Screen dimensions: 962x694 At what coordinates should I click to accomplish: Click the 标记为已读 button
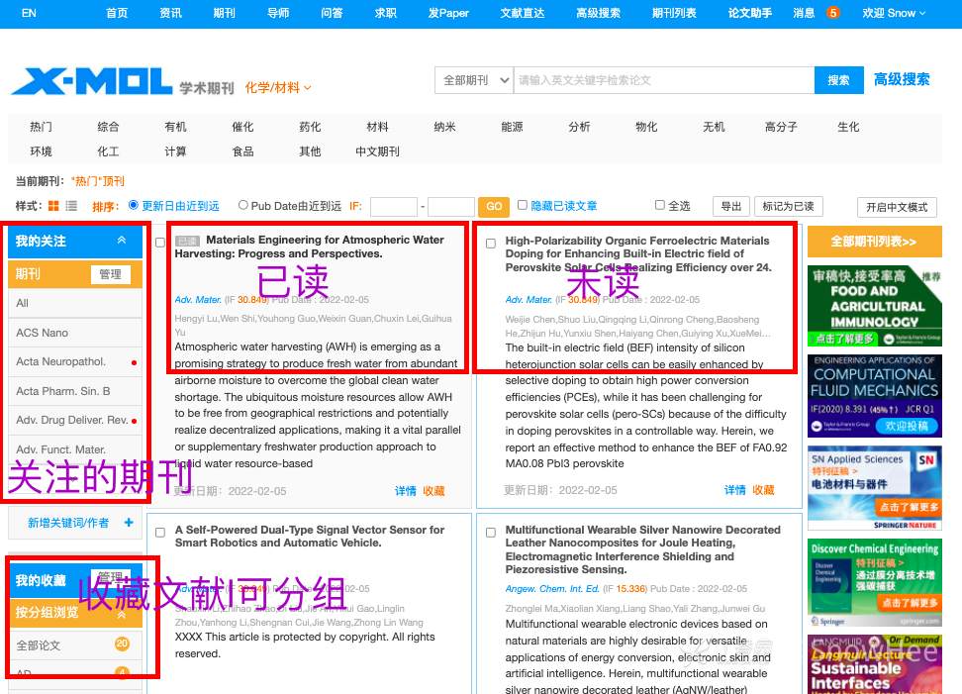(788, 206)
